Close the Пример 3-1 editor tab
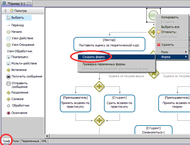This screenshot has height=145, width=190. pos(29,4)
